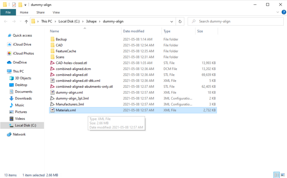Screen dimensions: 287x178
Task: Expand the Quick access tree node
Action: [x=3, y=36]
